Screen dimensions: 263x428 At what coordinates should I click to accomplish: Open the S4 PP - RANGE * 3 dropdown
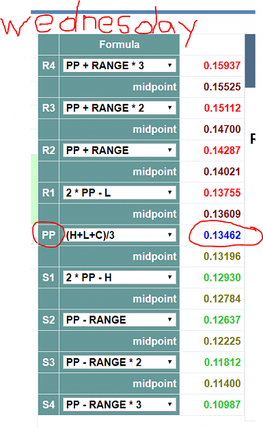pyautogui.click(x=120, y=405)
